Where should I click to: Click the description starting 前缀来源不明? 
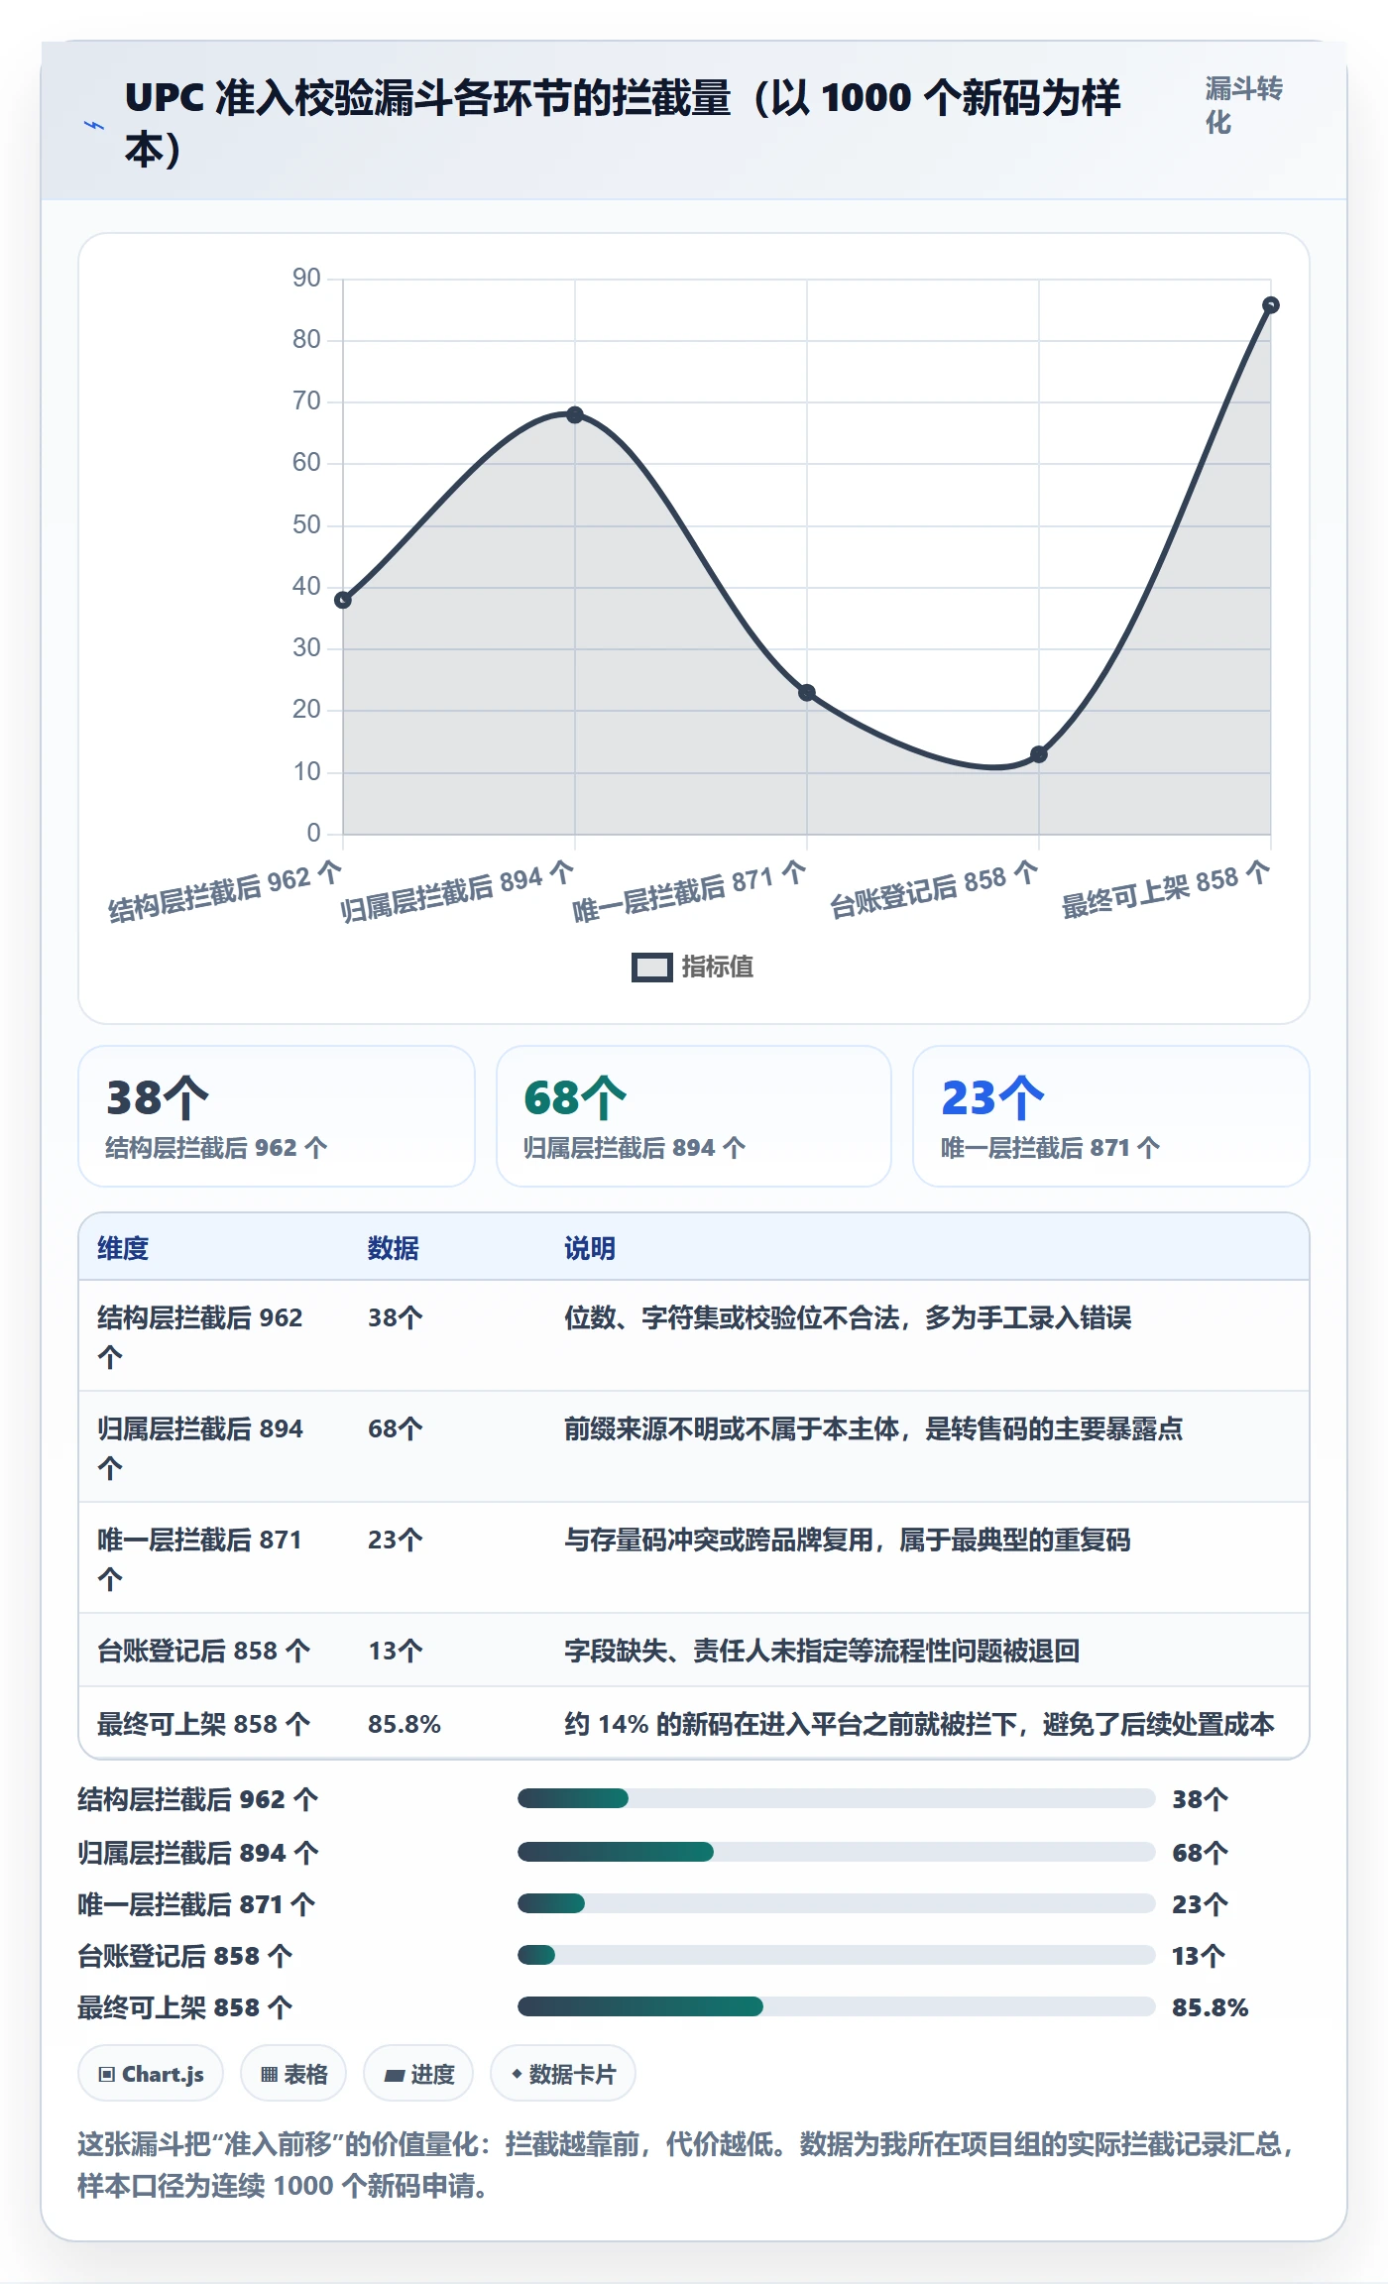click(x=873, y=1428)
